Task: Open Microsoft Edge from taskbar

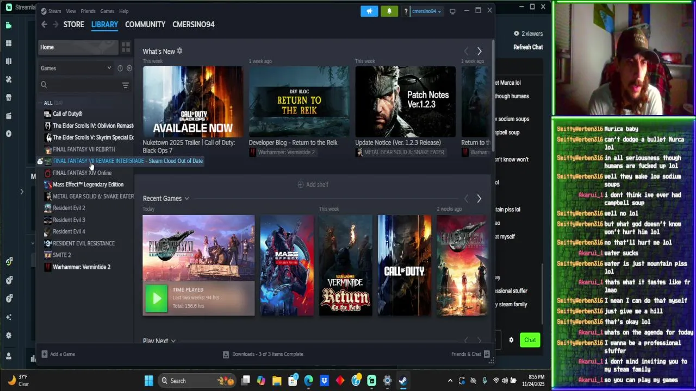Action: point(308,381)
